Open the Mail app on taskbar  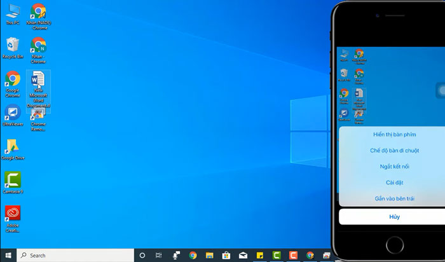[x=243, y=255]
